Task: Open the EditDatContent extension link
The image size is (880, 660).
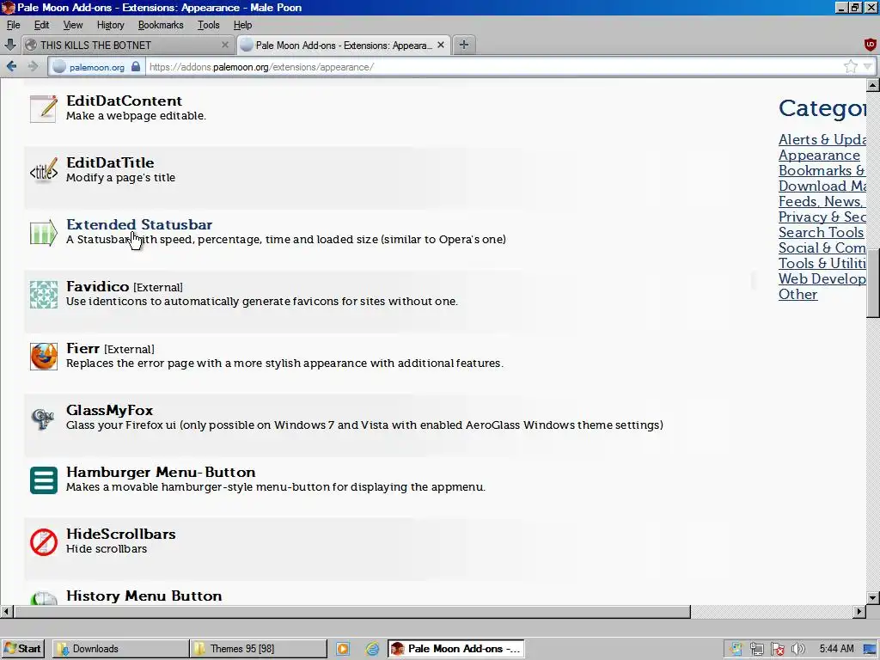Action: pyautogui.click(x=124, y=101)
